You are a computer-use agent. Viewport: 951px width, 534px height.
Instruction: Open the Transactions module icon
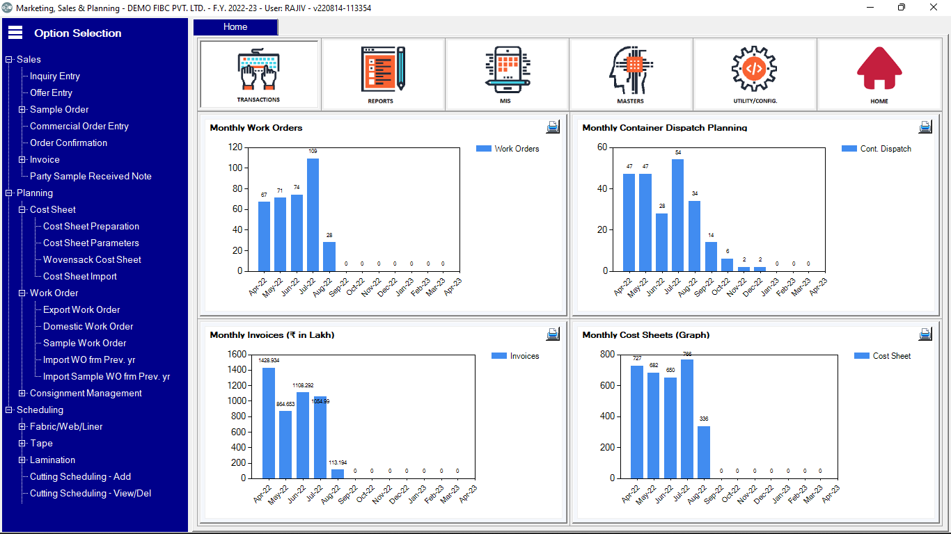[x=259, y=74]
